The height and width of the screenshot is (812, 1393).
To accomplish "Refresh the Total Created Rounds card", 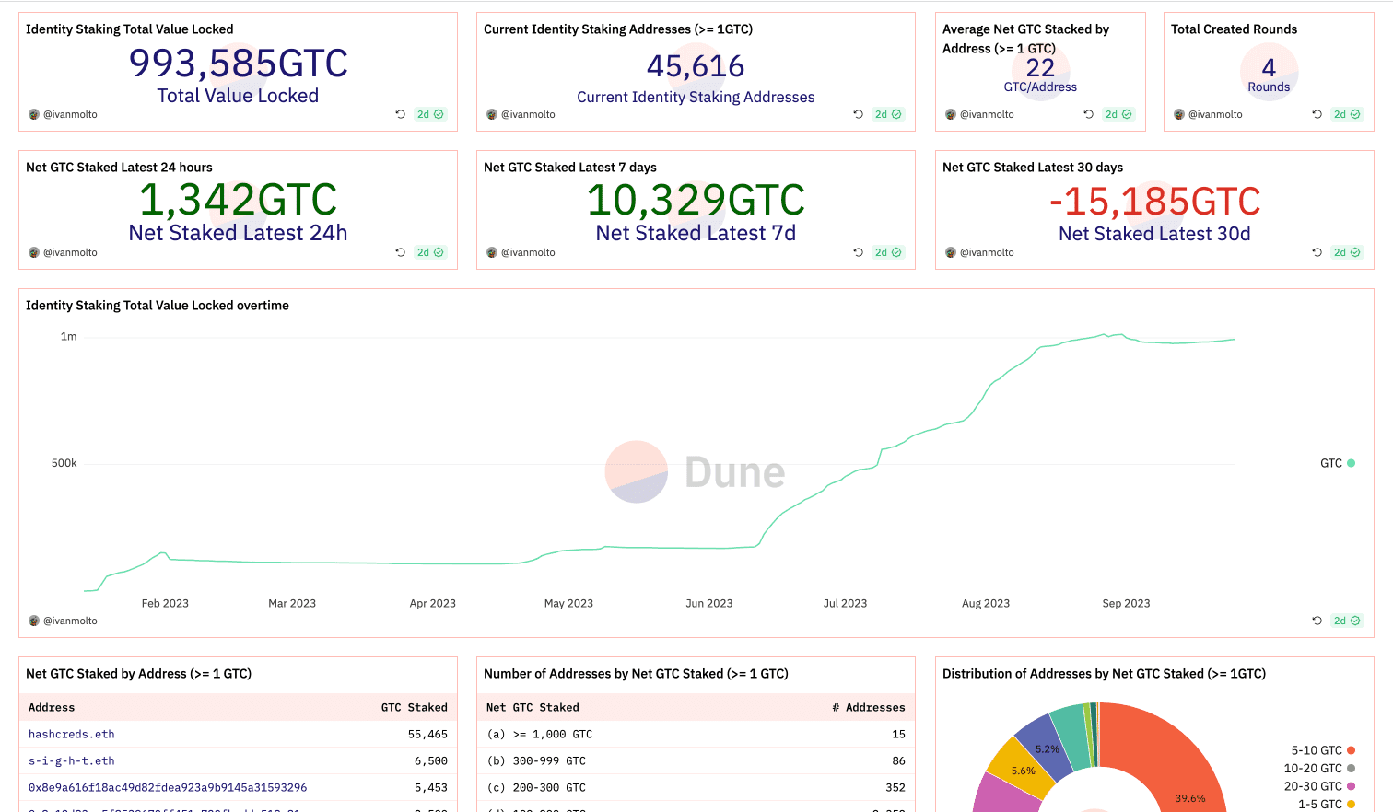I will click(1317, 114).
